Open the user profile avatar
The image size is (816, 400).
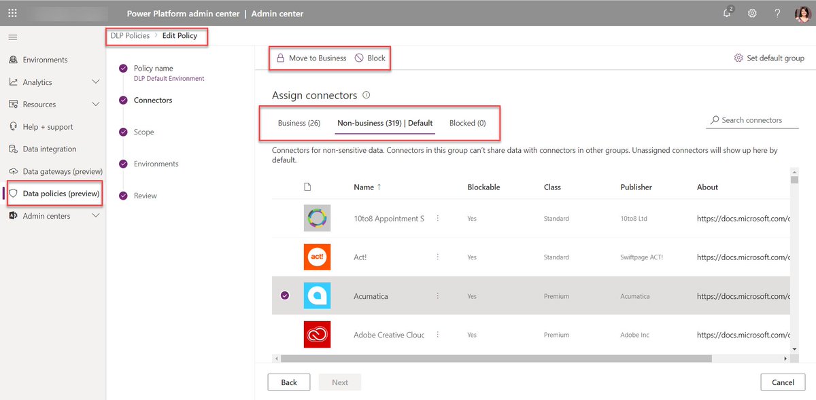[802, 14]
